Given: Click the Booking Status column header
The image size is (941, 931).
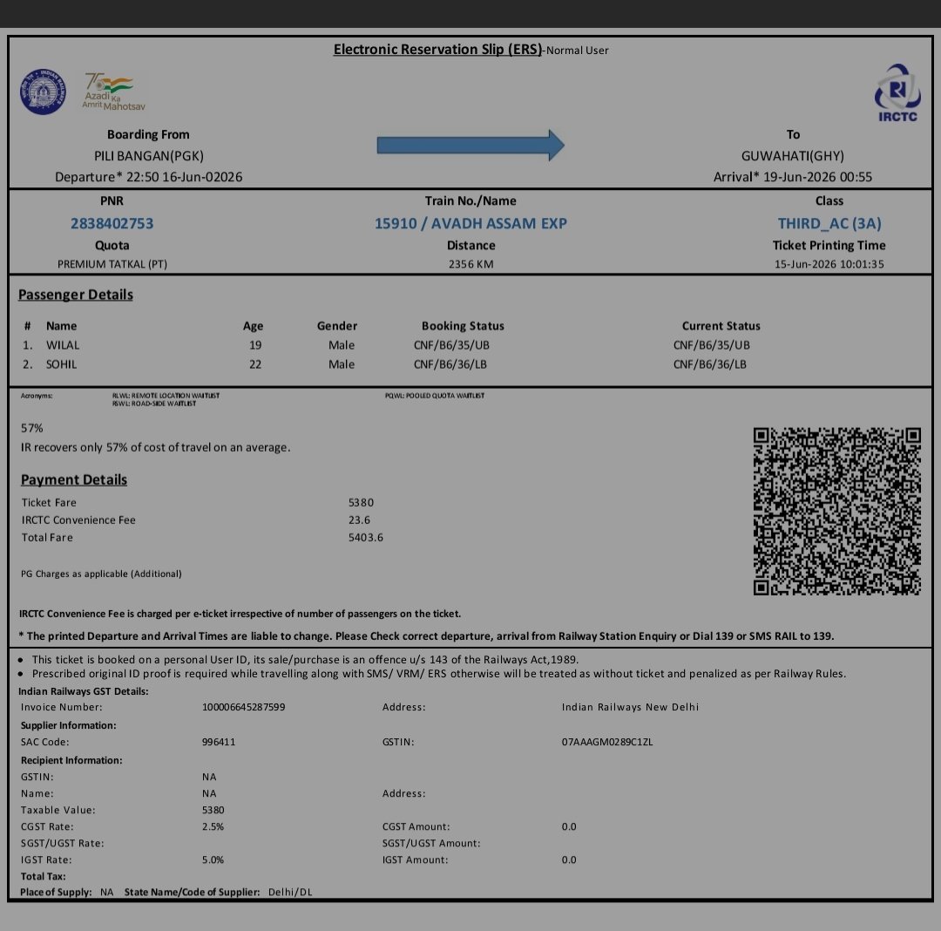Looking at the screenshot, I should tap(463, 326).
